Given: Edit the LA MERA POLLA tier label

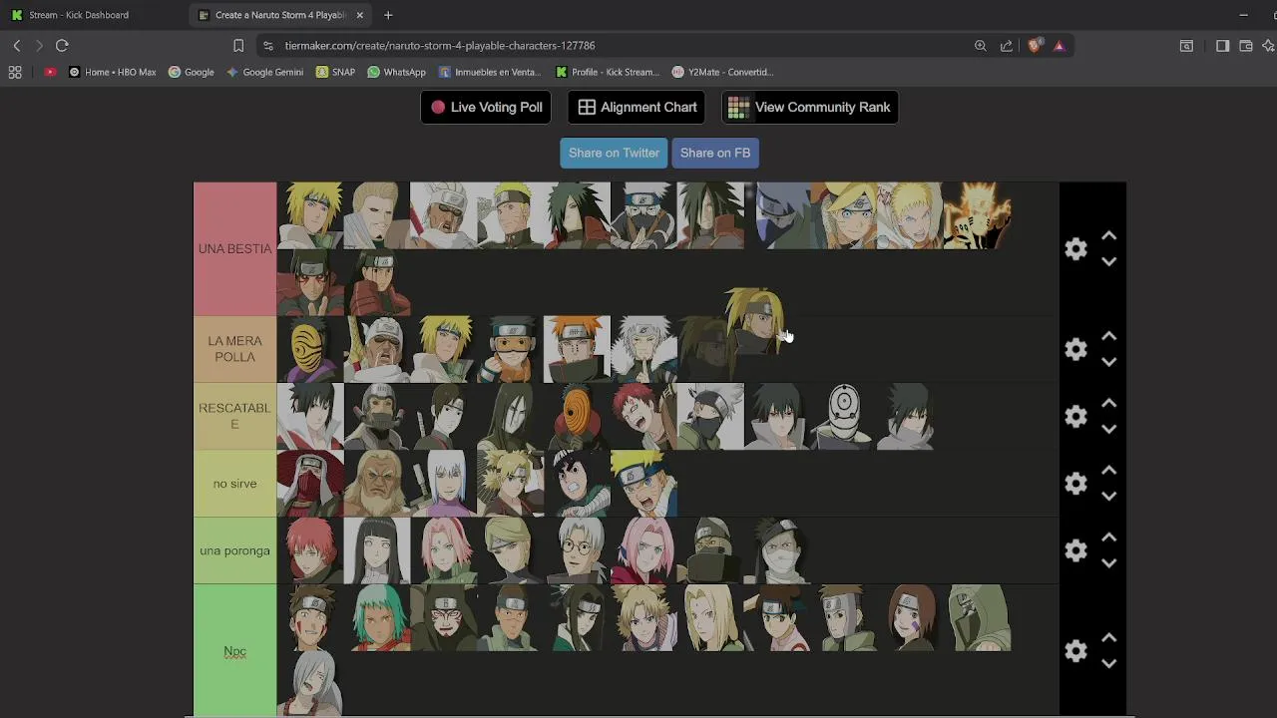Looking at the screenshot, I should pos(234,349).
